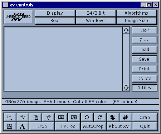This screenshot has height=134, width=161.
Task: Open the Display menu
Action: 55,13
